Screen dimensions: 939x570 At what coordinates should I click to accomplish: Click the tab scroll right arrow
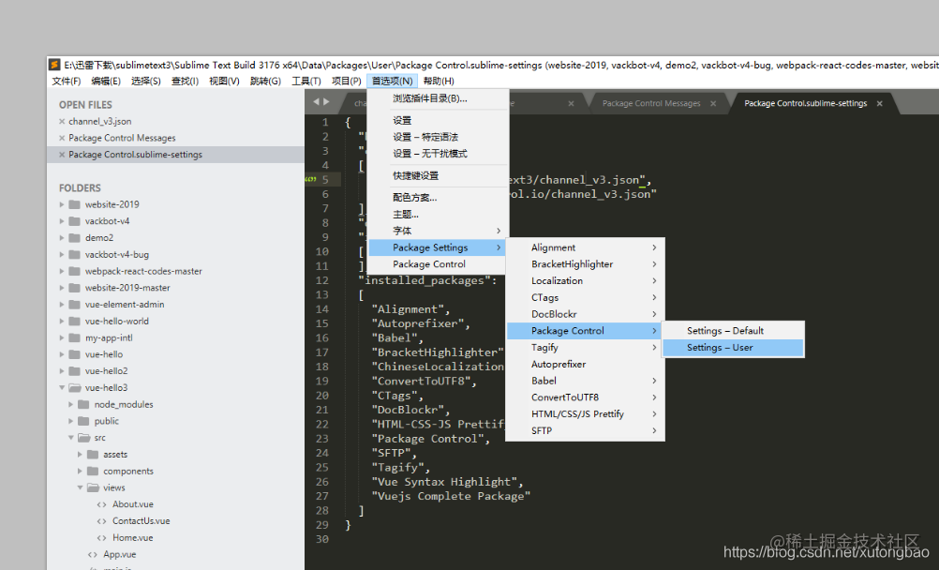(x=326, y=102)
